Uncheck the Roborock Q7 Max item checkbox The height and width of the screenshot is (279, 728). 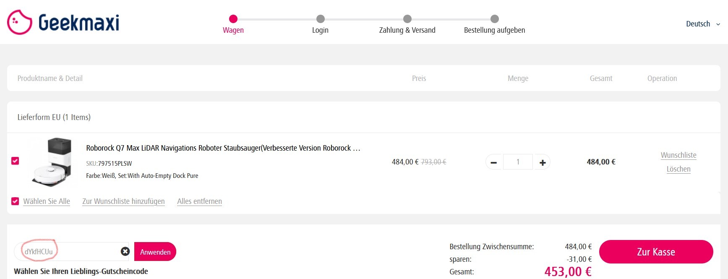[15, 161]
